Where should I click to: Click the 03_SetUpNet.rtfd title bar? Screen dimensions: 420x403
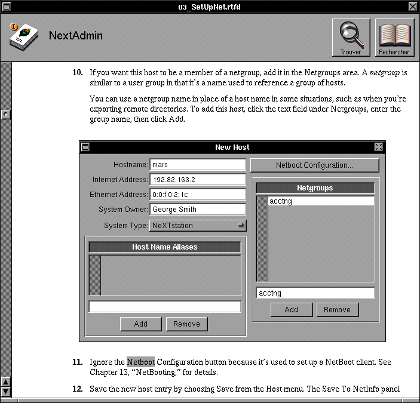click(210, 7)
